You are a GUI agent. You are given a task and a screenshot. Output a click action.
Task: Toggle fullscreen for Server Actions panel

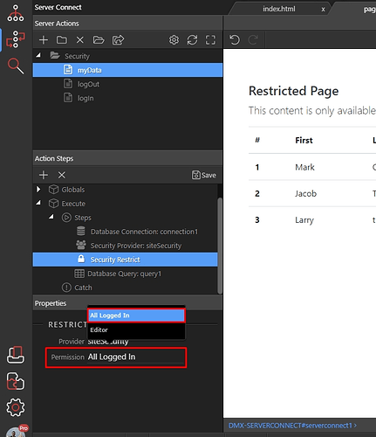click(x=210, y=40)
